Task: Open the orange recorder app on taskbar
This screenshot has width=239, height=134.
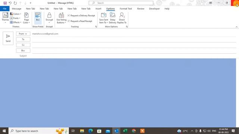Action: (x=142, y=131)
